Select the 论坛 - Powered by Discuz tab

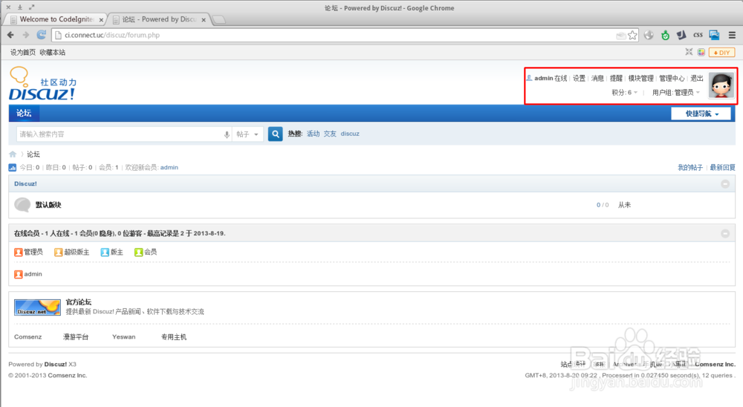[159, 19]
